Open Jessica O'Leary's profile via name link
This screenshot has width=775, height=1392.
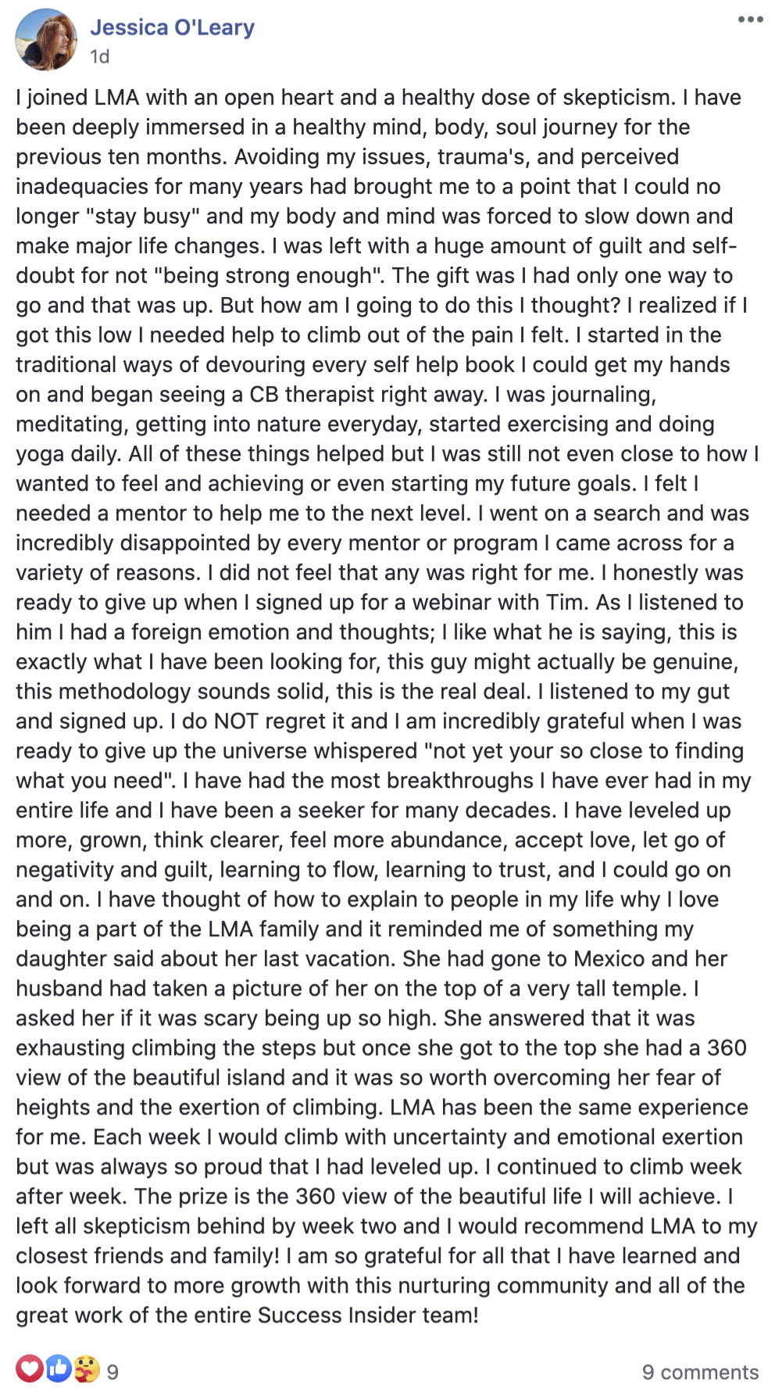point(172,27)
